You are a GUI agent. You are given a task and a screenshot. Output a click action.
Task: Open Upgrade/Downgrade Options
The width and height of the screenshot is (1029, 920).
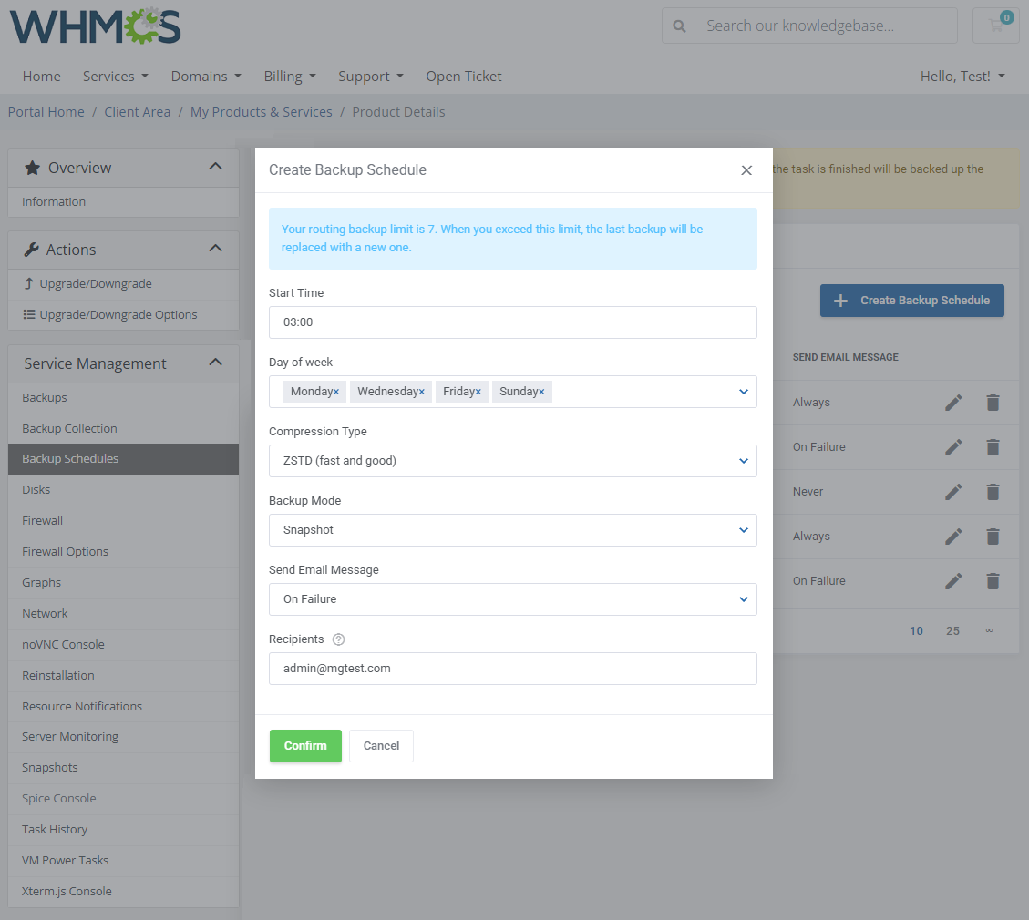[x=123, y=315]
